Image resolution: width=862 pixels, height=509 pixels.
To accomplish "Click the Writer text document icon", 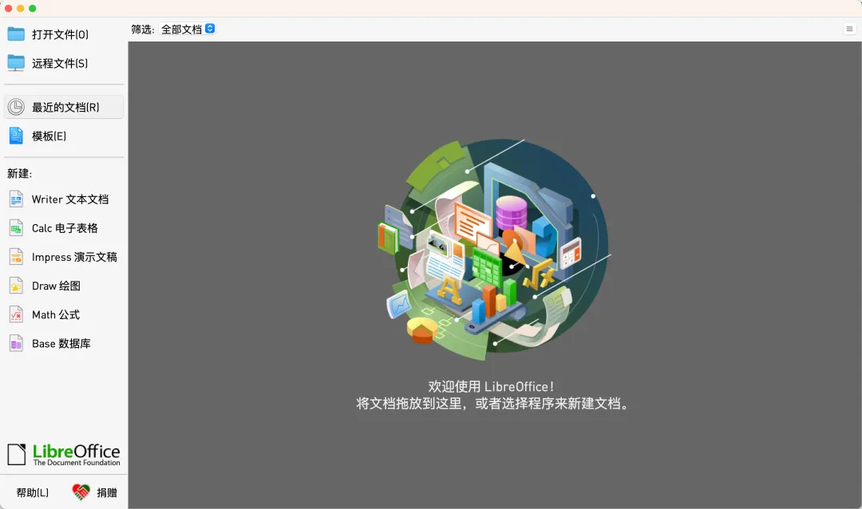I will click(x=16, y=199).
